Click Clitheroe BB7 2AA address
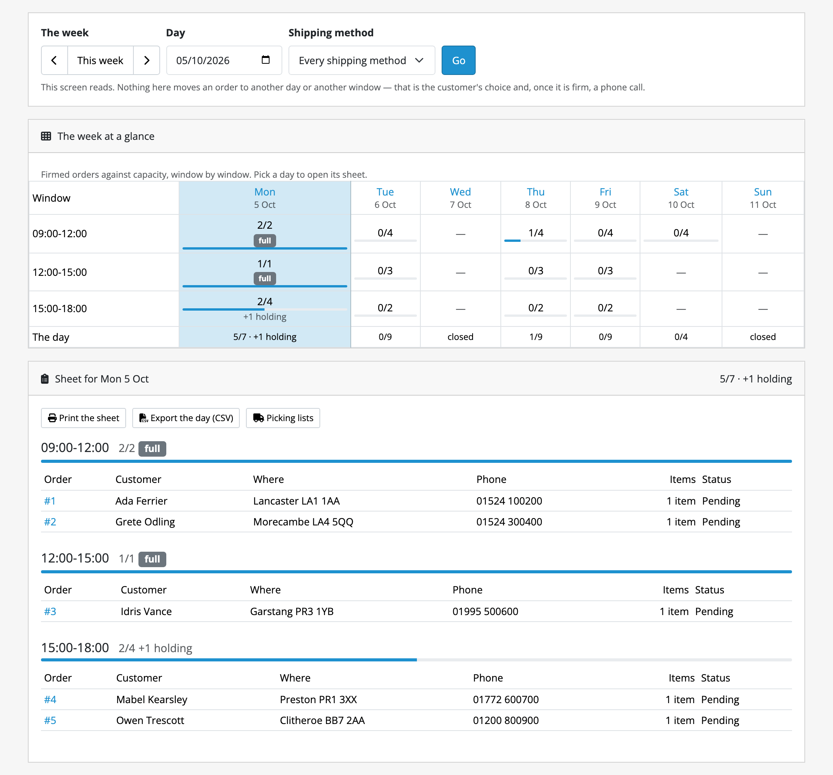The height and width of the screenshot is (775, 833). (322, 720)
